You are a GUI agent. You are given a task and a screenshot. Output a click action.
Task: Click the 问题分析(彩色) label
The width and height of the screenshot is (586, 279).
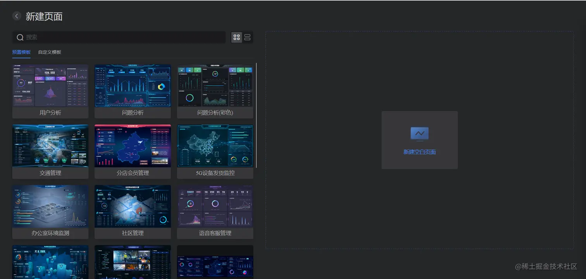point(215,113)
